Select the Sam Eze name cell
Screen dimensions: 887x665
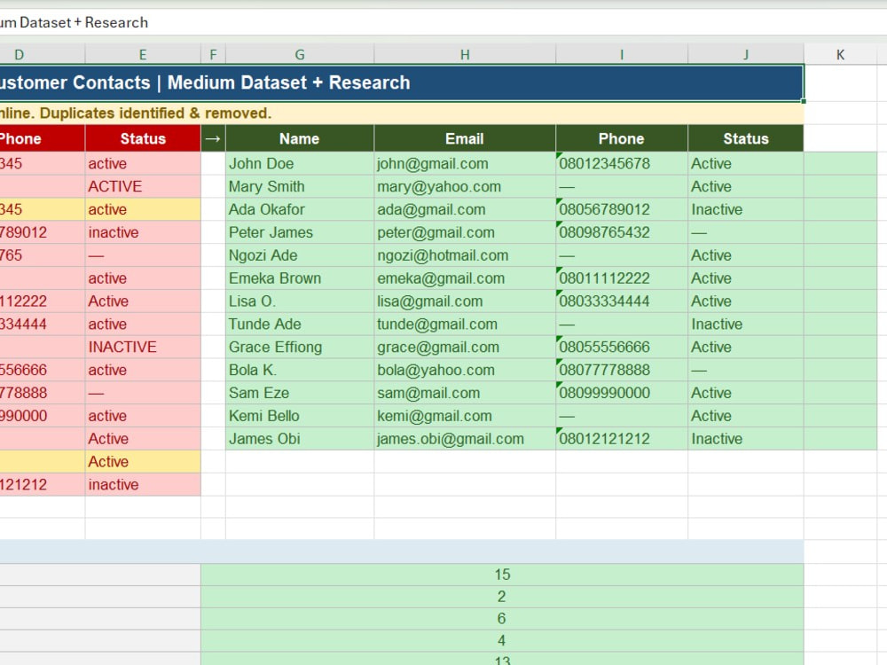300,393
